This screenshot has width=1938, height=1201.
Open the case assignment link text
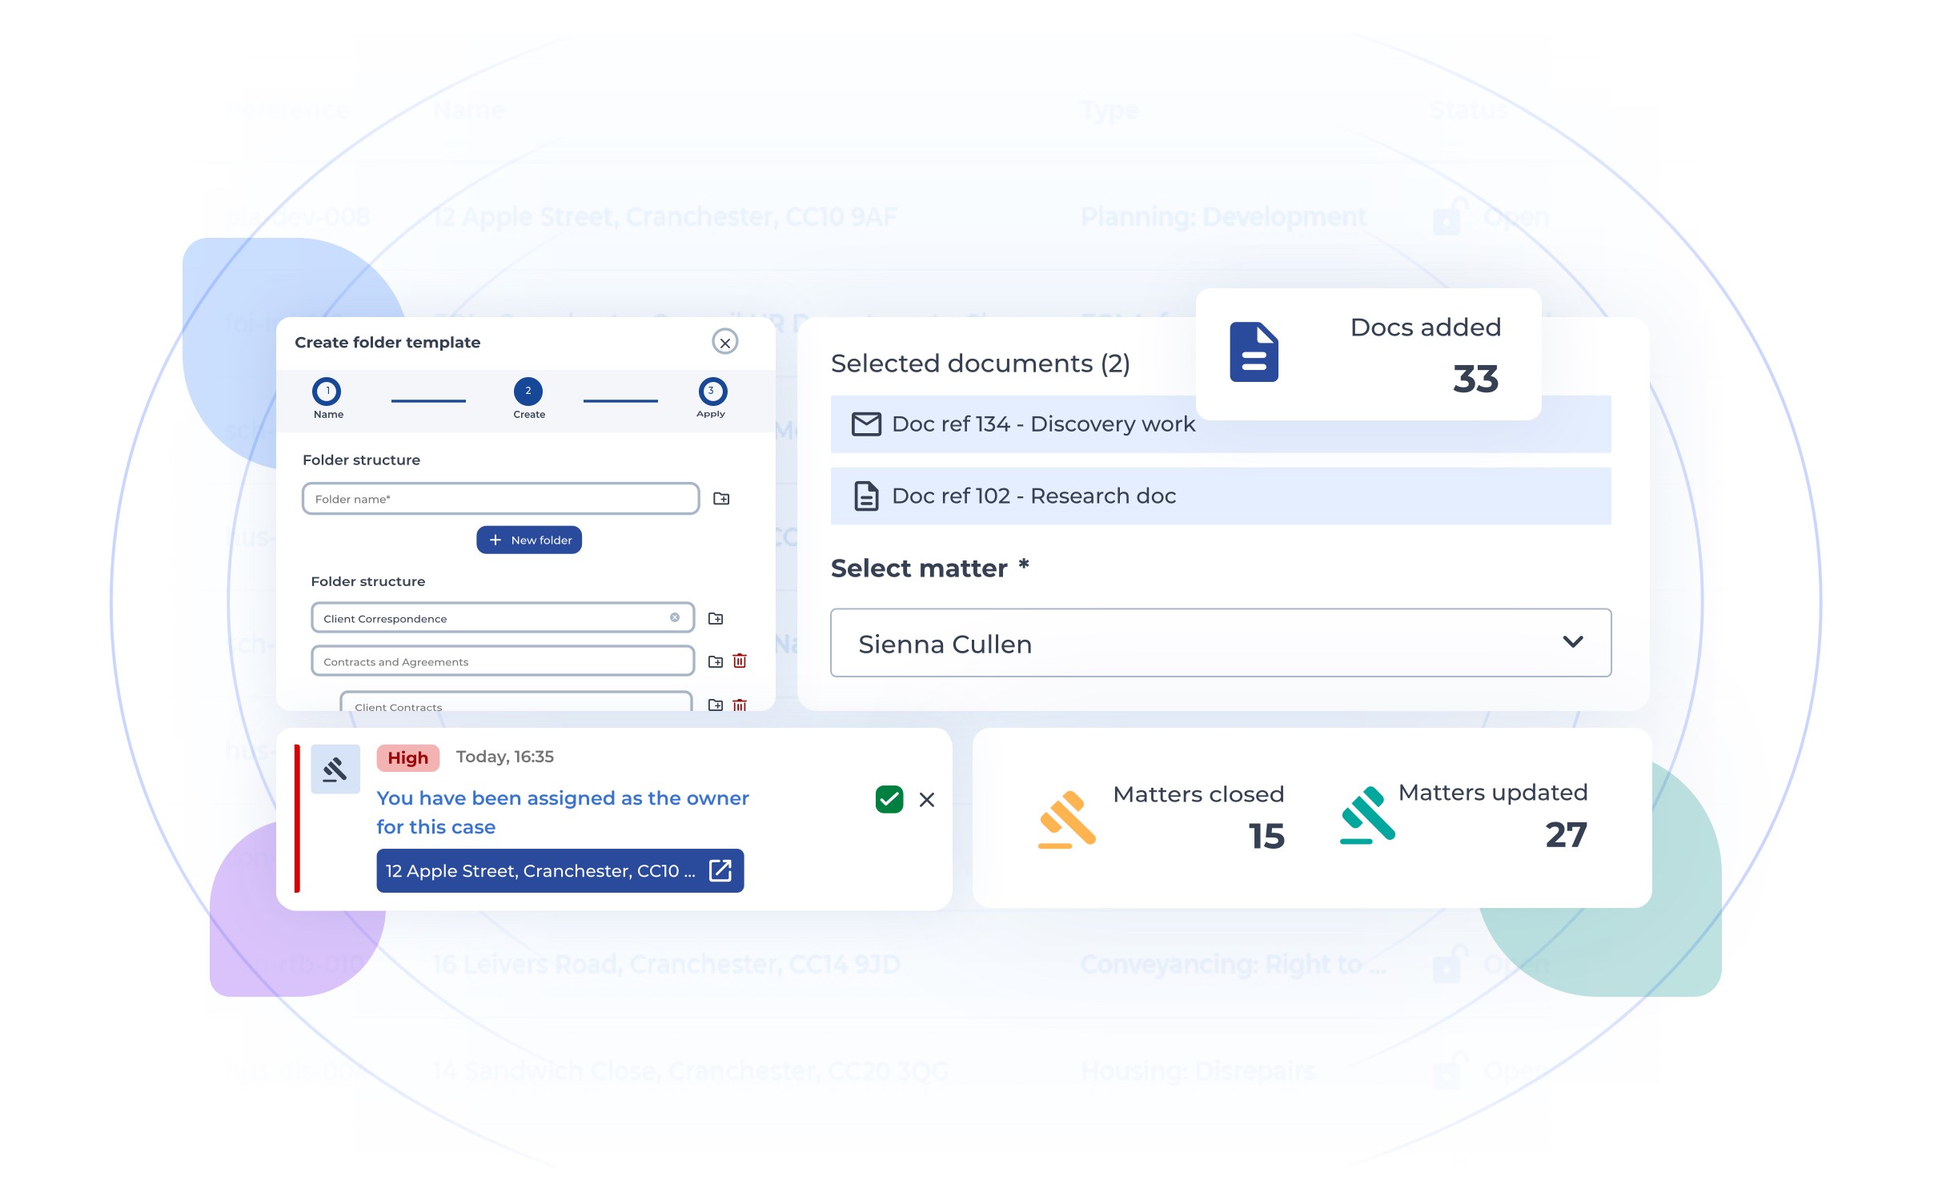(x=562, y=812)
